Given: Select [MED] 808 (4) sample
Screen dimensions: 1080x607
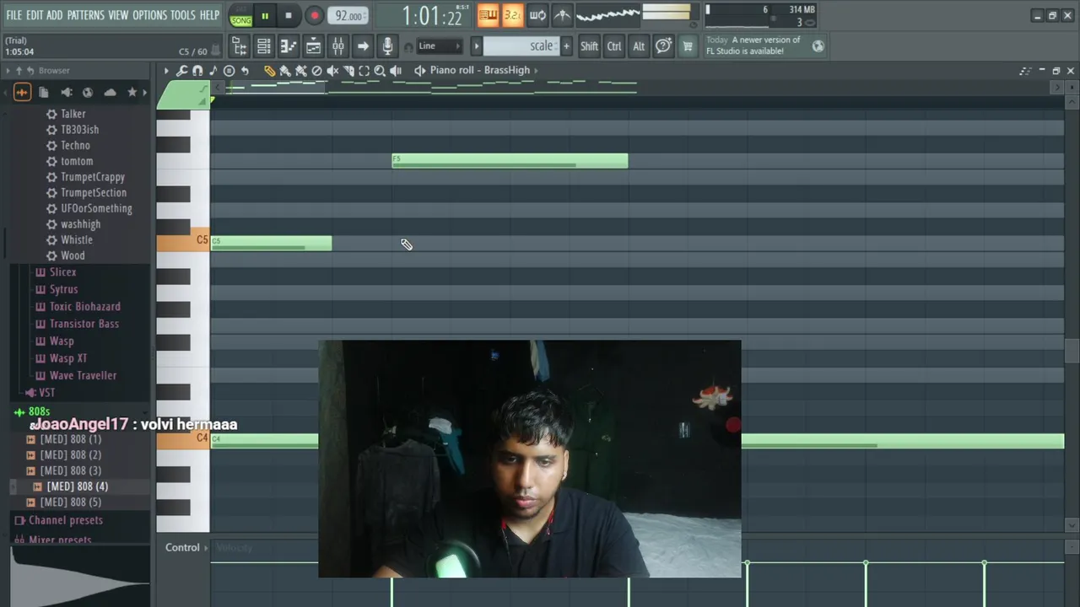Looking at the screenshot, I should point(78,487).
